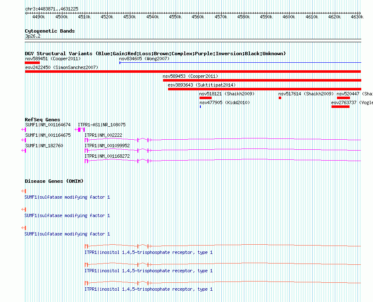
Task: Open the nsv589453 (Cooper2011) label
Action: (190, 76)
